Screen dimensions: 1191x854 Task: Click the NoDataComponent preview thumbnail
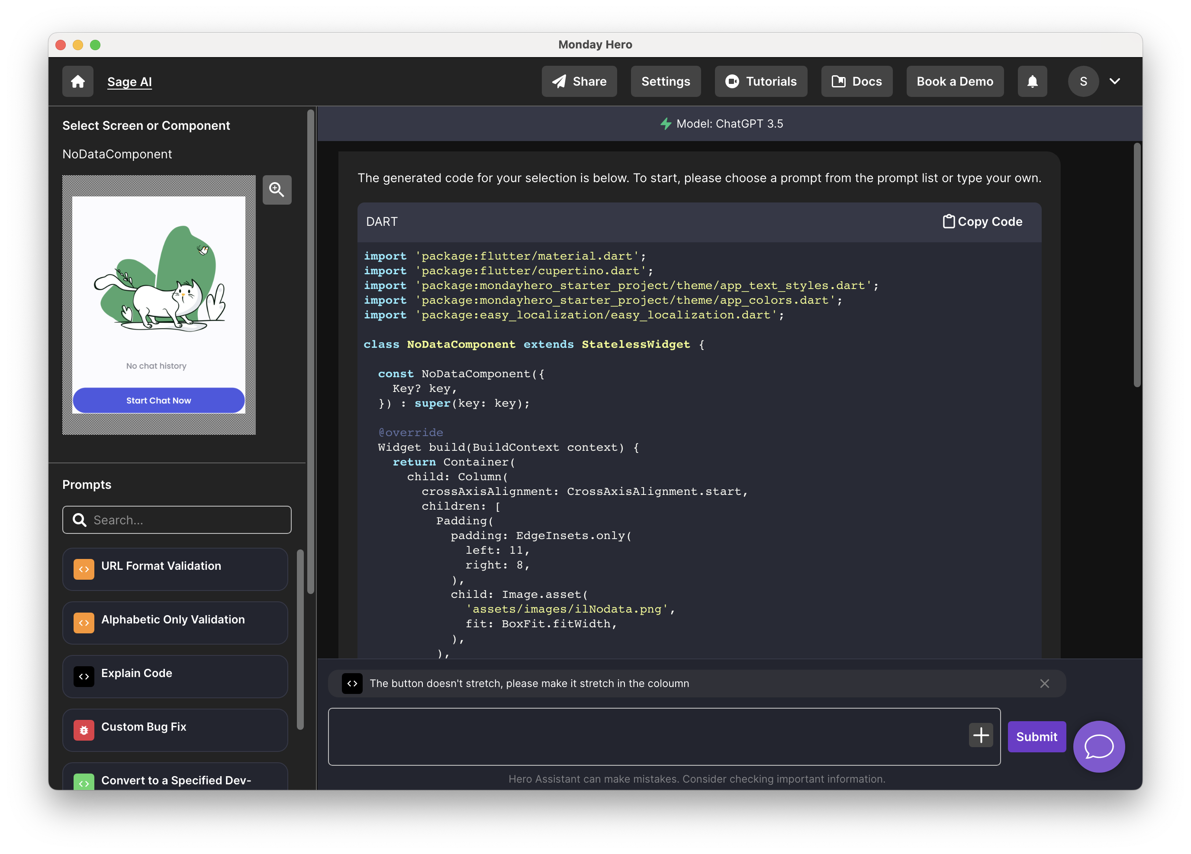(x=158, y=305)
